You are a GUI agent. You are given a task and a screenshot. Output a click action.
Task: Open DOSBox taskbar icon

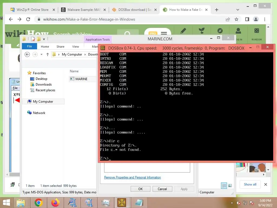pyautogui.click(x=122, y=203)
